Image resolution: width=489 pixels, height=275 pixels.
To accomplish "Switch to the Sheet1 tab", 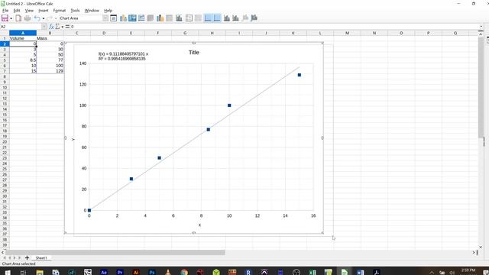I will coord(41,258).
